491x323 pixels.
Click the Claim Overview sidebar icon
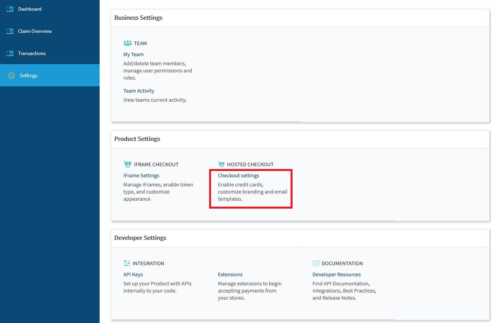(10, 31)
